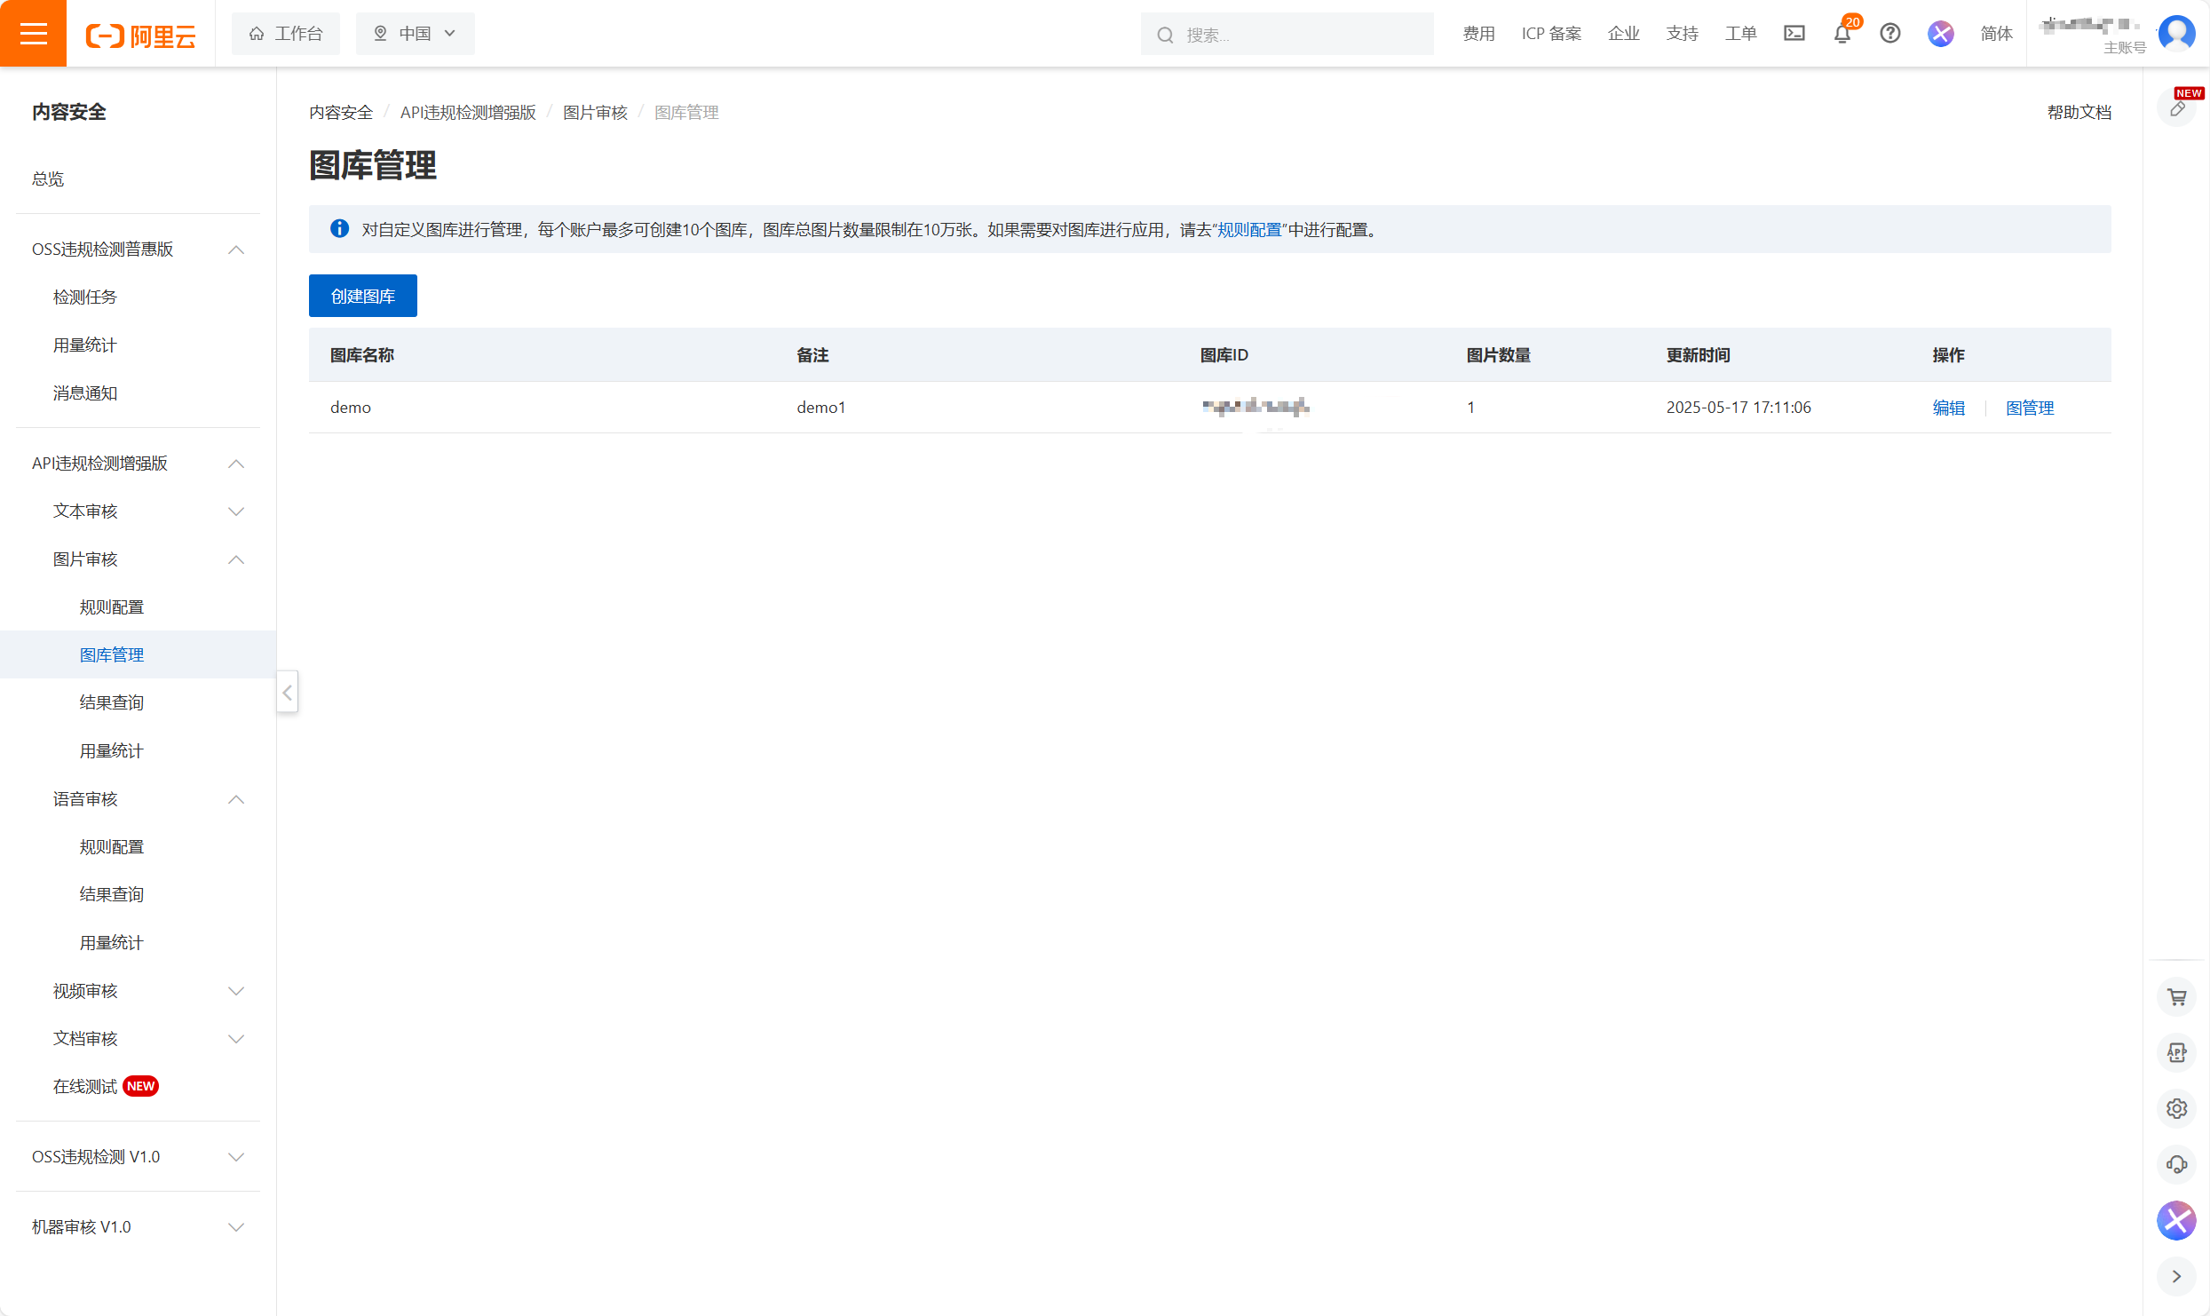Expand the right floating toolbar arrow
Viewport: 2210px width, 1316px height.
point(2176,1276)
